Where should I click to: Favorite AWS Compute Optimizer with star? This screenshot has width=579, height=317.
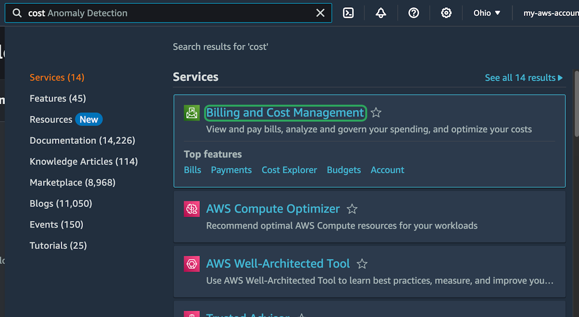coord(352,209)
